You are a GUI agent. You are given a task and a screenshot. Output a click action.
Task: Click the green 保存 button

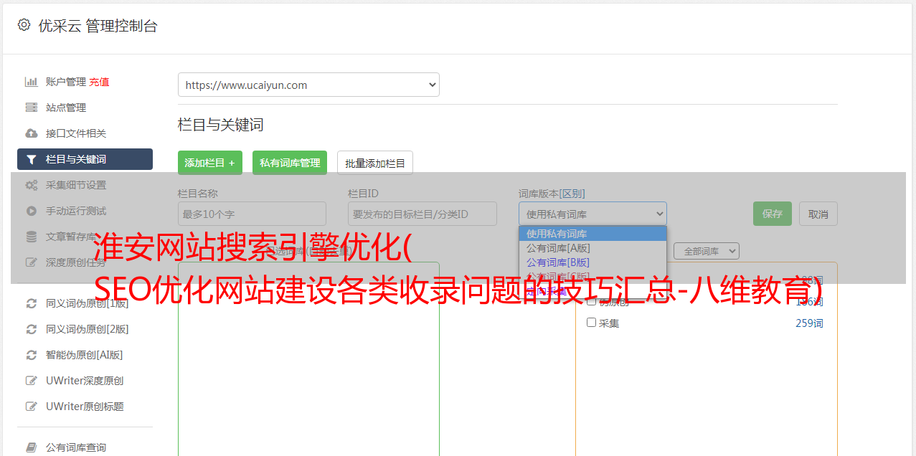pos(773,214)
